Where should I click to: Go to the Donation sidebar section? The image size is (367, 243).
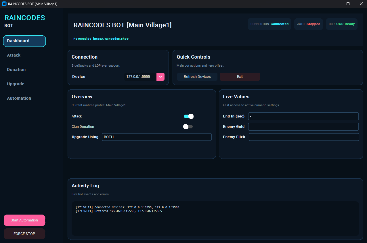[16, 70]
